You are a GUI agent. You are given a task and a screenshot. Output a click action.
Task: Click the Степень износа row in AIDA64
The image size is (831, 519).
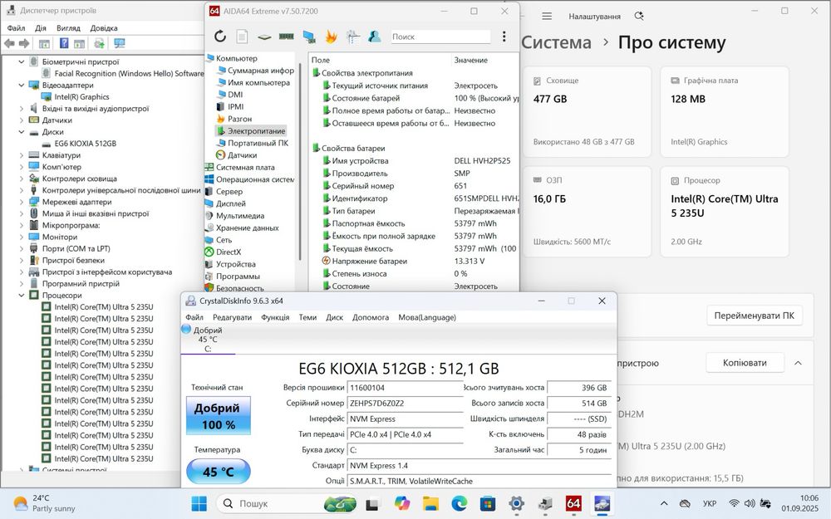tap(413, 274)
